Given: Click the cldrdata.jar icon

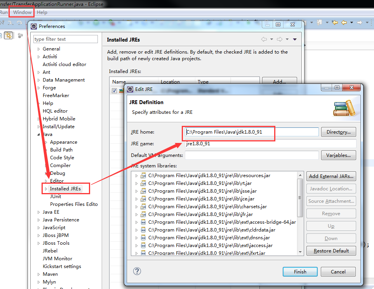Looking at the screenshot, I should (x=143, y=230).
